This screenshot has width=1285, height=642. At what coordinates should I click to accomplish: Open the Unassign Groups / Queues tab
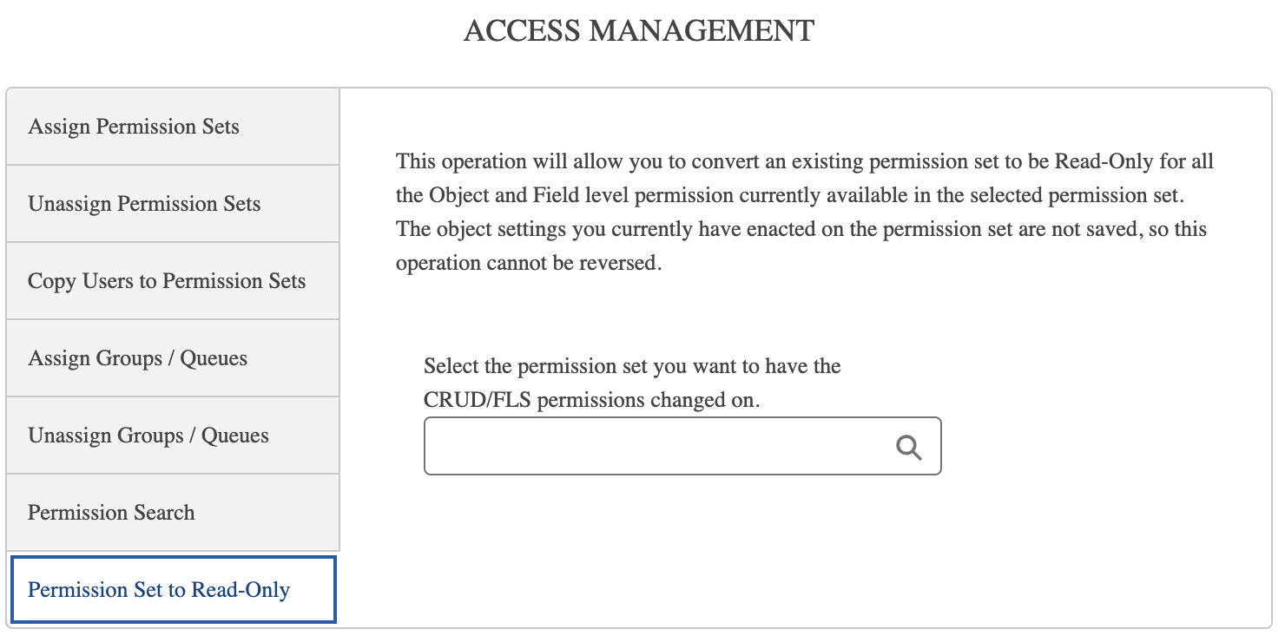coord(148,436)
